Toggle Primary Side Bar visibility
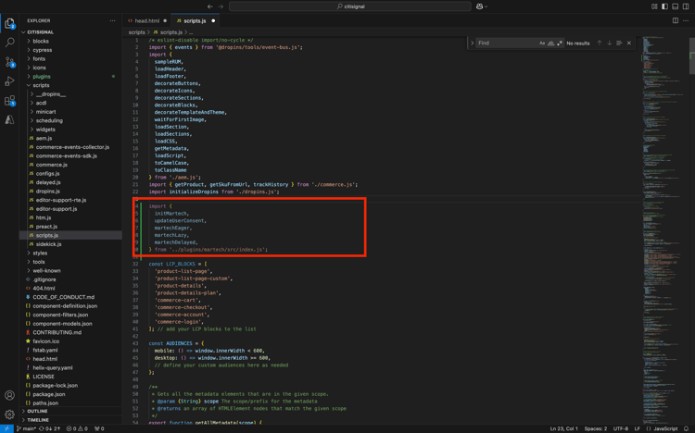The height and width of the screenshot is (433, 695). pos(664,6)
